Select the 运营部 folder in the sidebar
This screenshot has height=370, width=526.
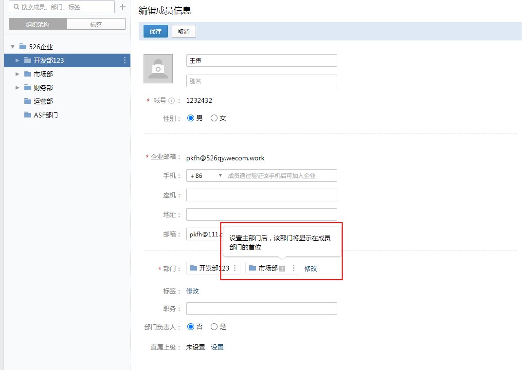pos(43,101)
